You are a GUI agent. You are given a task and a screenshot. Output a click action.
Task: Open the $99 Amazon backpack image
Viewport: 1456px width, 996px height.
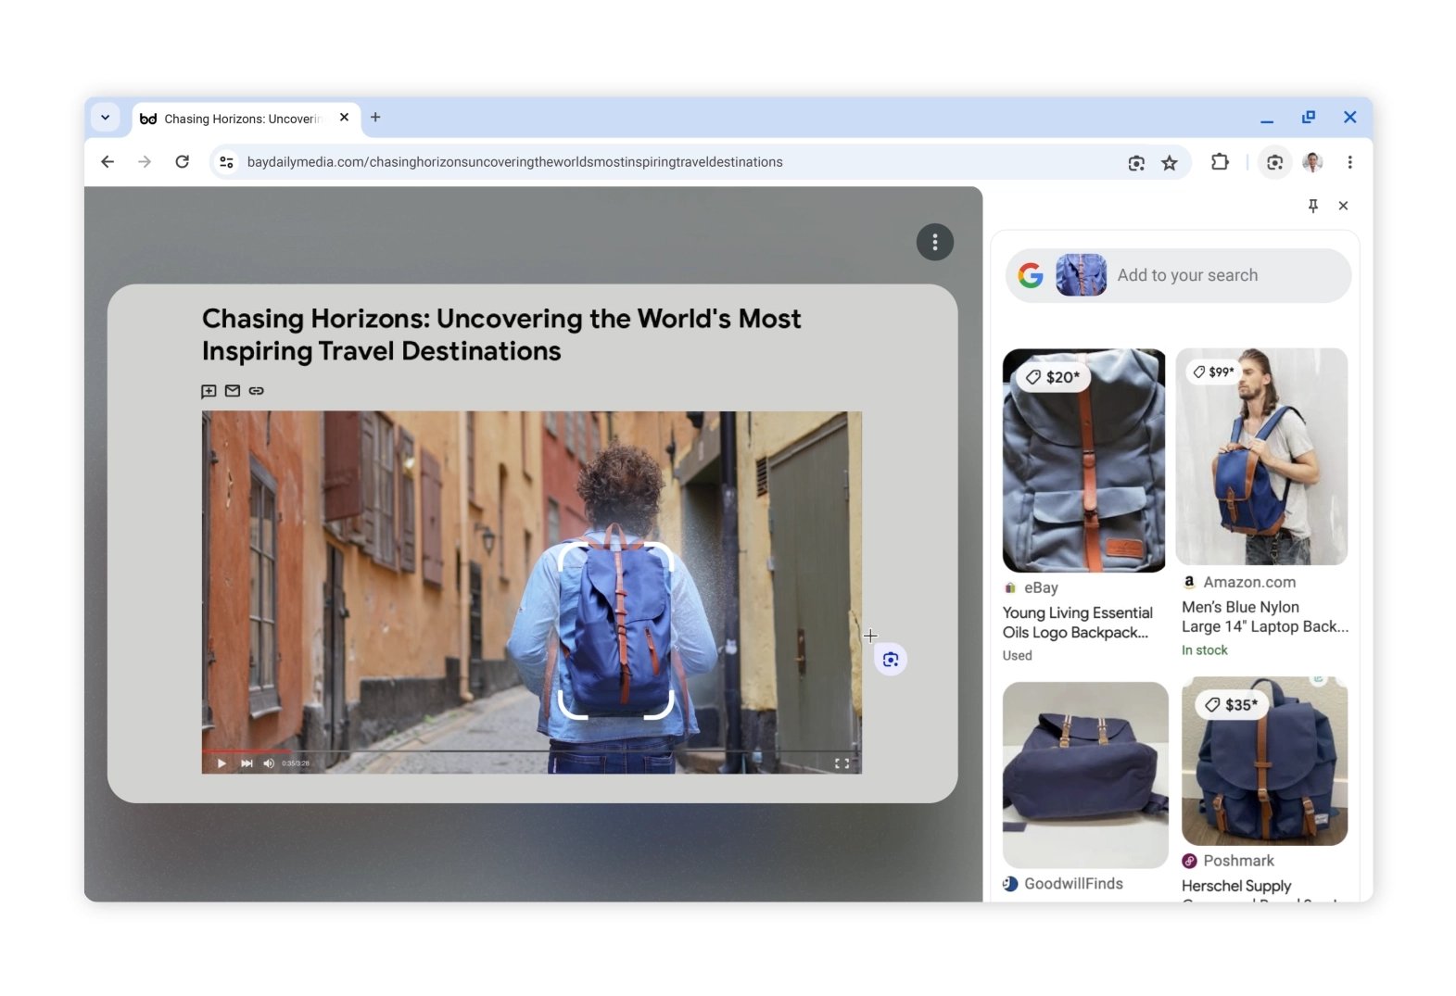1261,457
